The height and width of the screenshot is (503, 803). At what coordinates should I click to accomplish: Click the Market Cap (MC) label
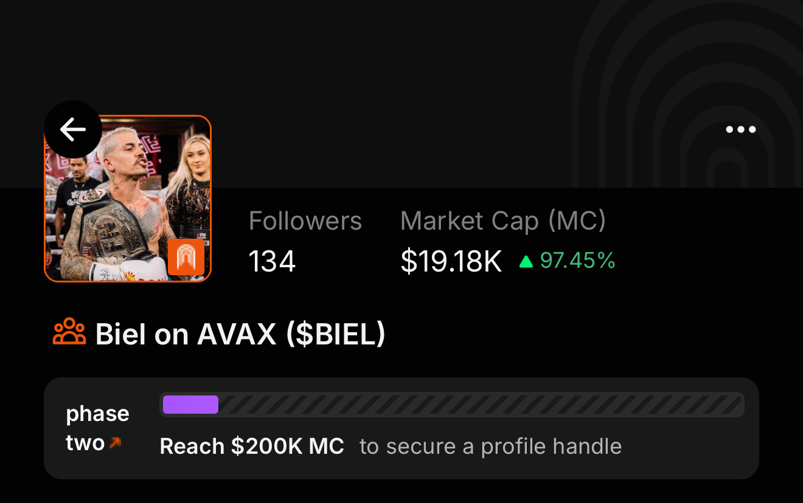coord(502,221)
